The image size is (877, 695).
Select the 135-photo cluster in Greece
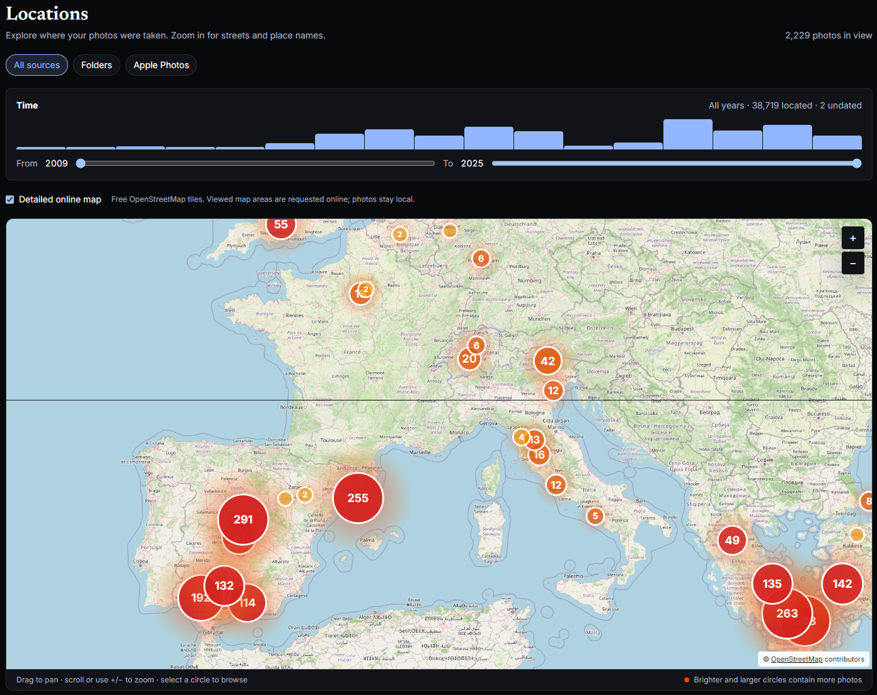click(772, 584)
